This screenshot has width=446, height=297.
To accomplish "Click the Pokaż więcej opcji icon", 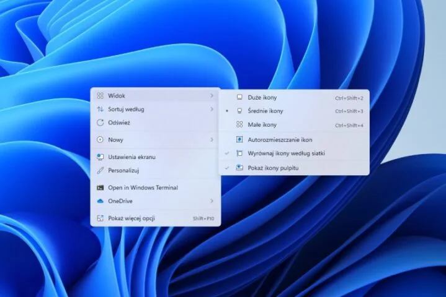I will [100, 218].
